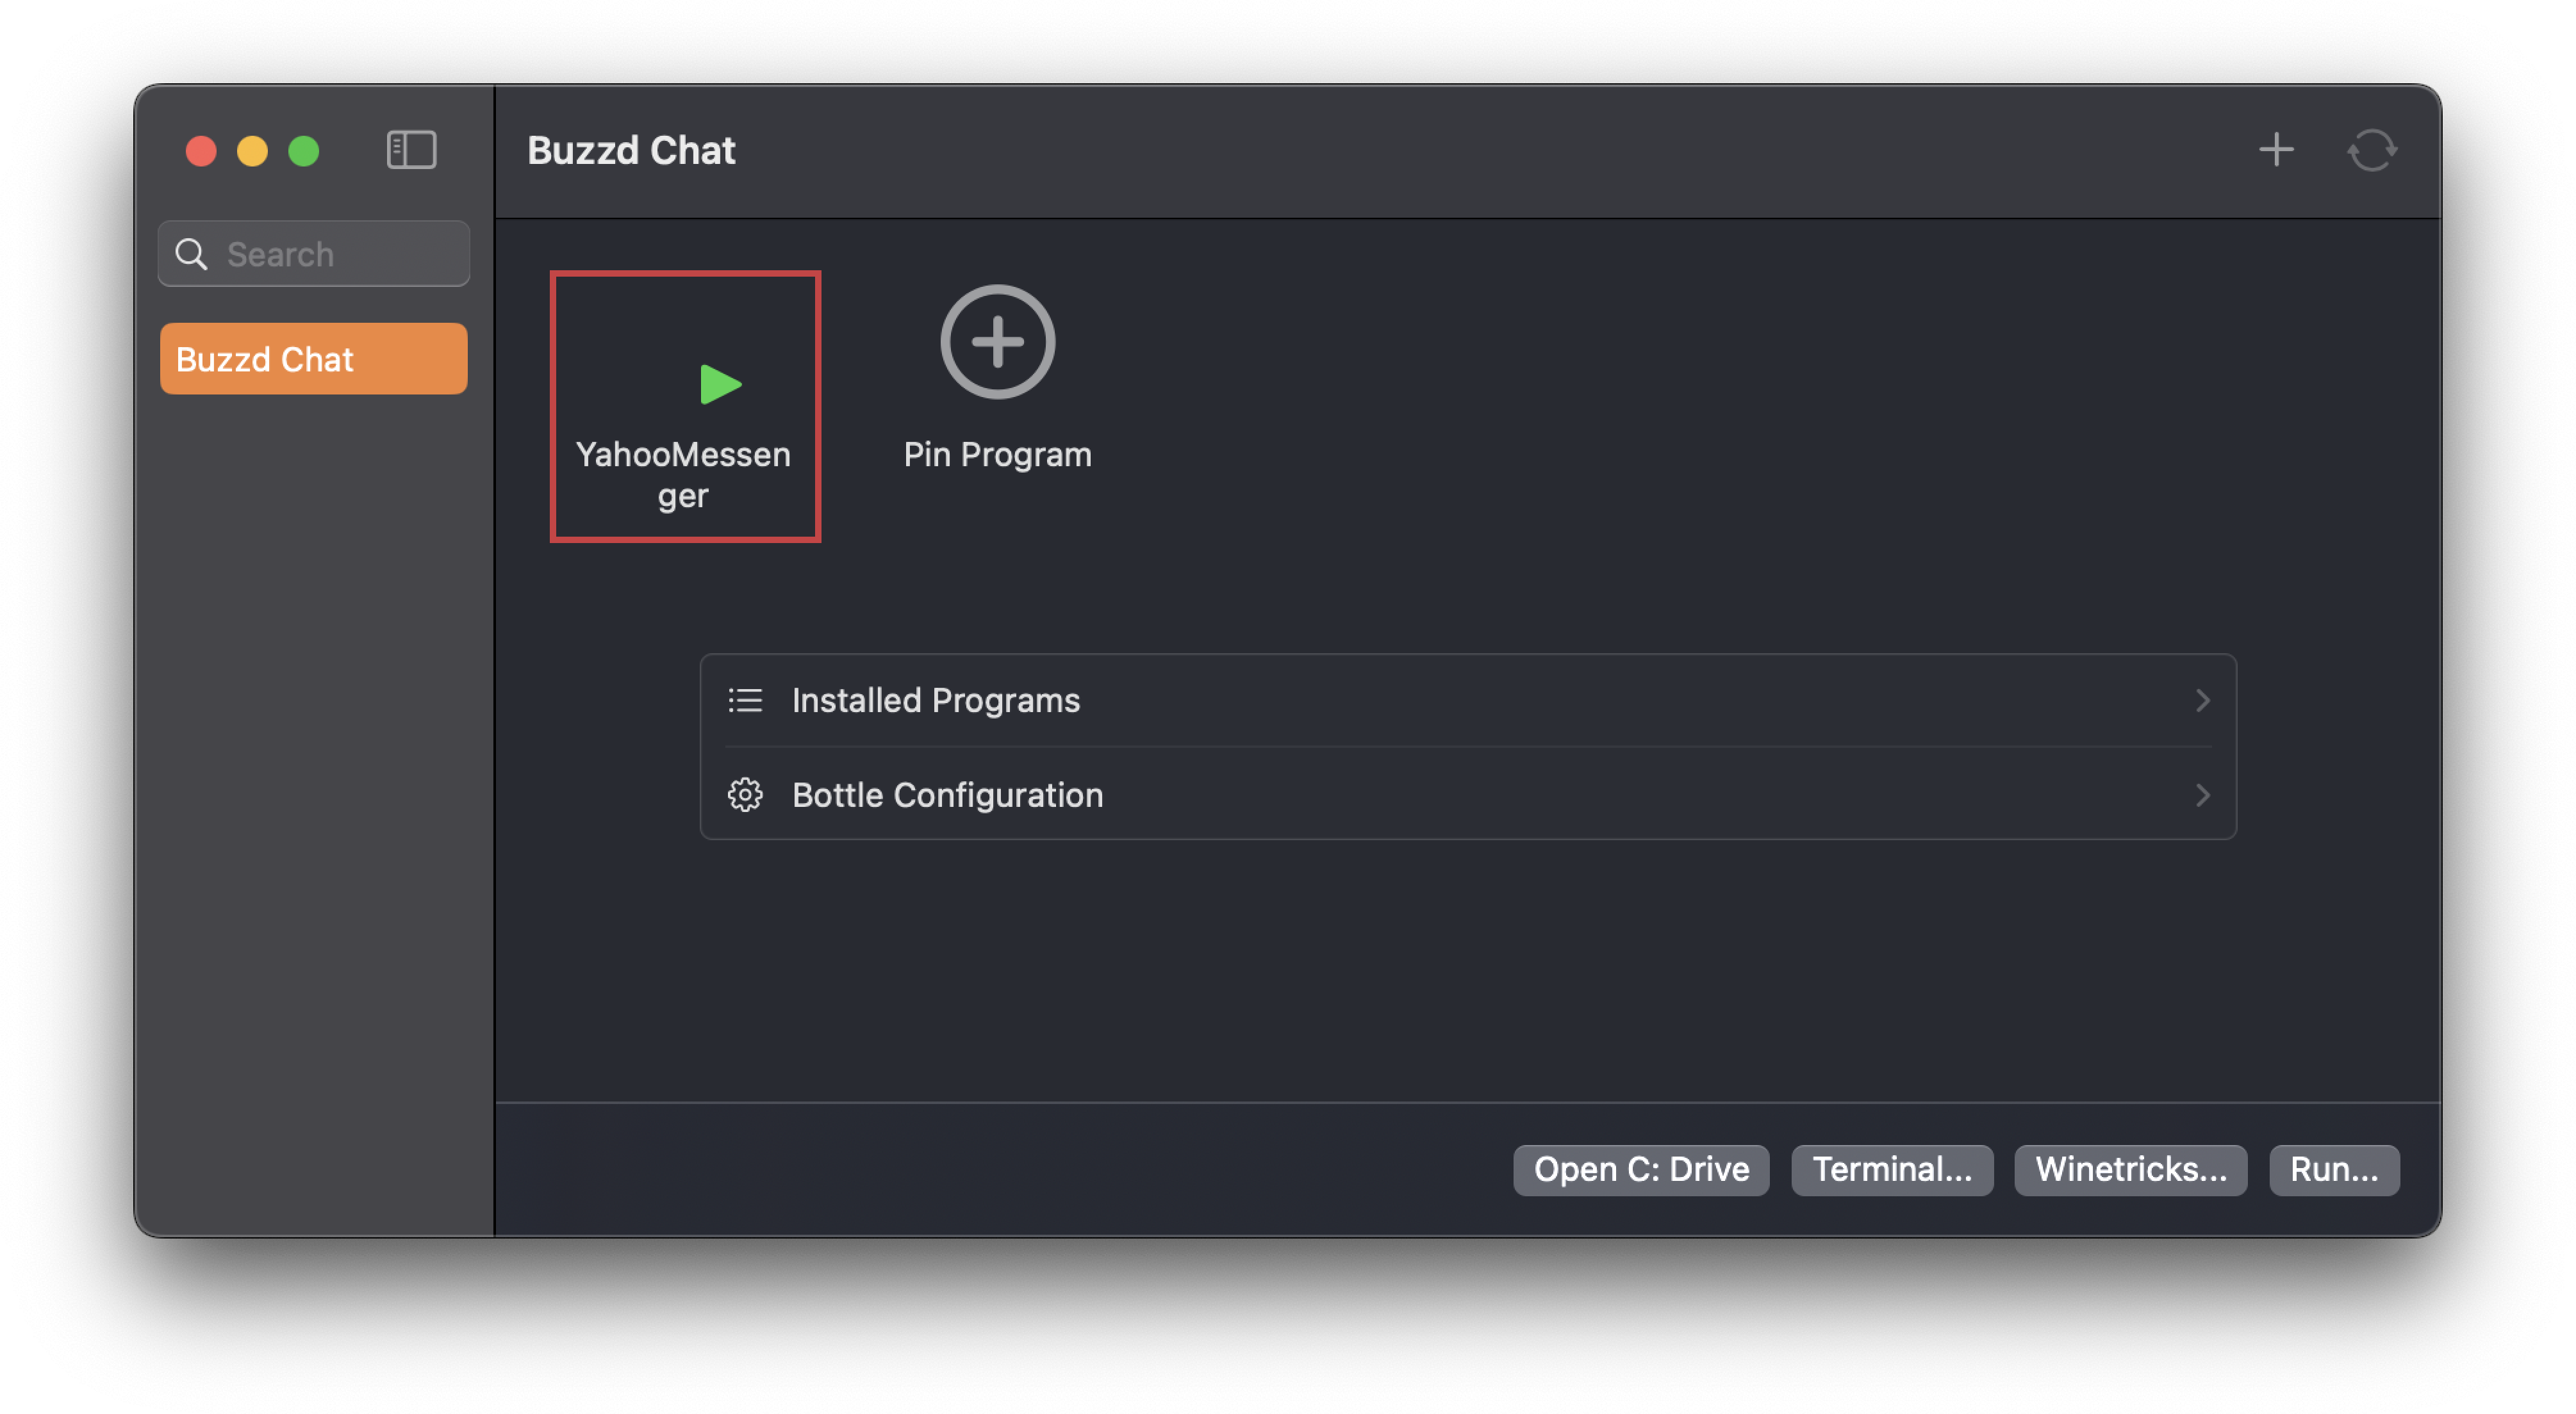Click the Open C: Drive button

[x=1640, y=1169]
